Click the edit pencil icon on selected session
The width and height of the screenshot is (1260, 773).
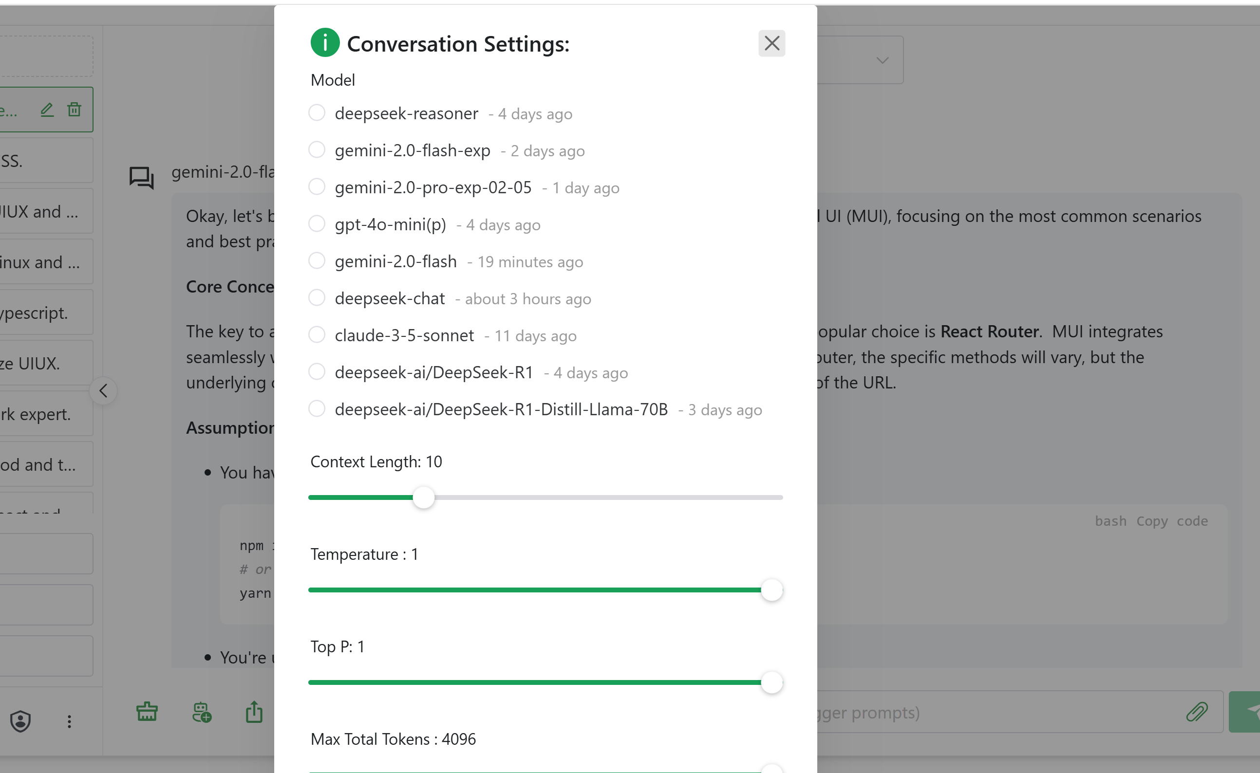[47, 110]
